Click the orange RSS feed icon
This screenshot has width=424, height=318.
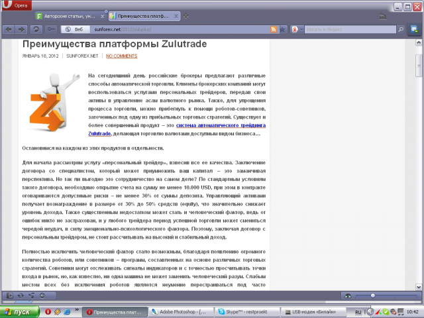pos(274,29)
